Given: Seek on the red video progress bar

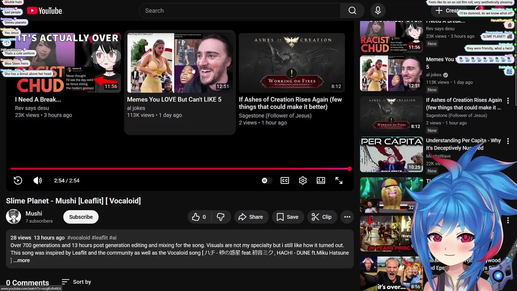Looking at the screenshot, I should [181, 169].
